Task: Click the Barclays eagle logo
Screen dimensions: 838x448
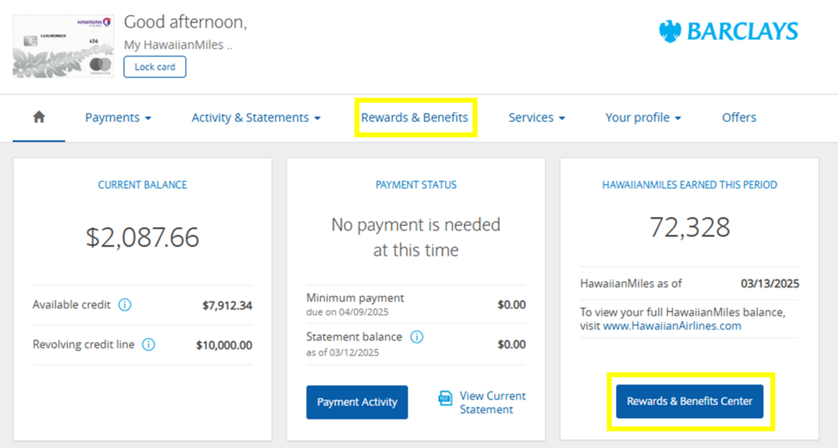Action: 669,32
